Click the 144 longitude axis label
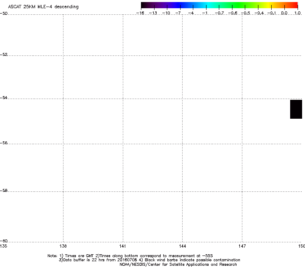 (x=182, y=246)
